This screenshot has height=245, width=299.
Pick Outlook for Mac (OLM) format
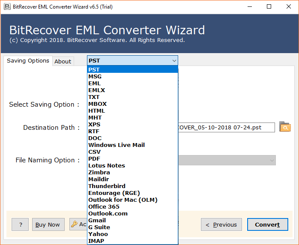click(132, 200)
